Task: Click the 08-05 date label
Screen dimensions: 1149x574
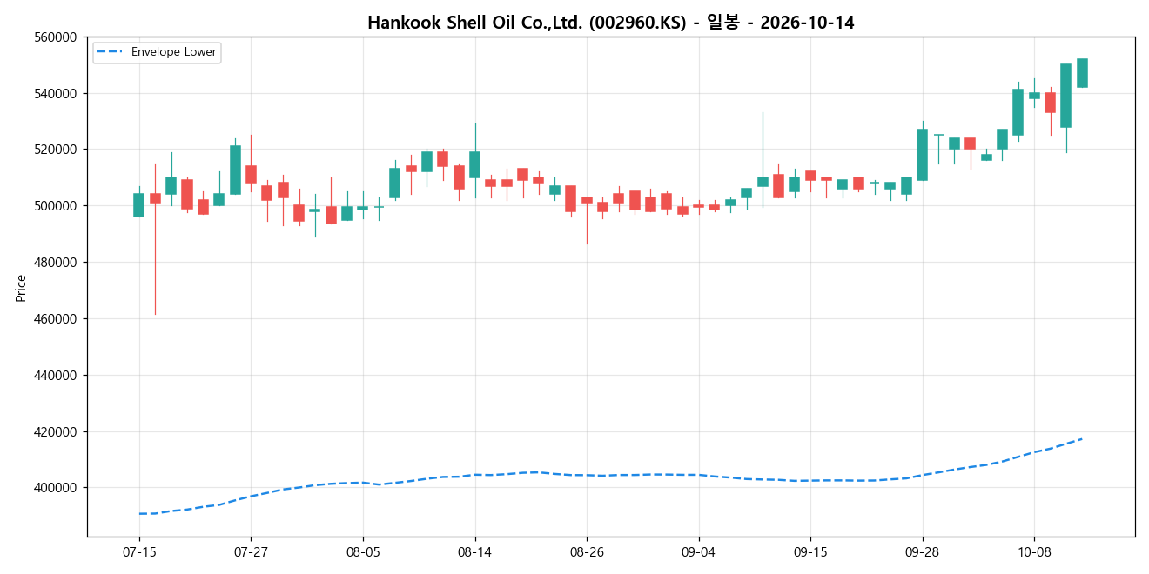Action: 363,551
